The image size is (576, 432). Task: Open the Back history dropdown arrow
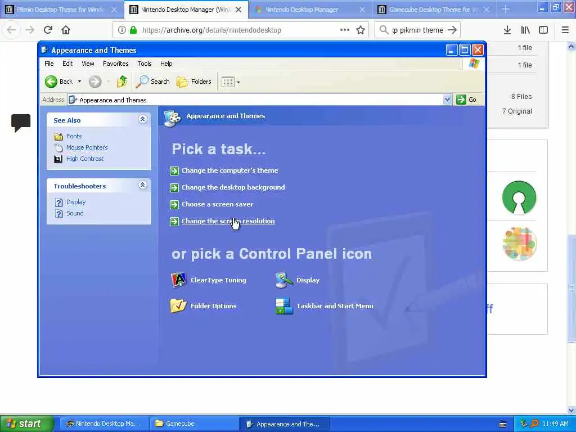tap(79, 82)
